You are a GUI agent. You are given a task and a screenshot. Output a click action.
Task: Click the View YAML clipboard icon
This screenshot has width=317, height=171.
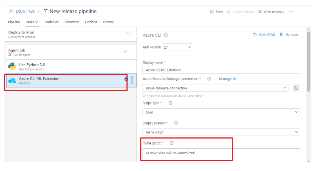click(x=254, y=35)
